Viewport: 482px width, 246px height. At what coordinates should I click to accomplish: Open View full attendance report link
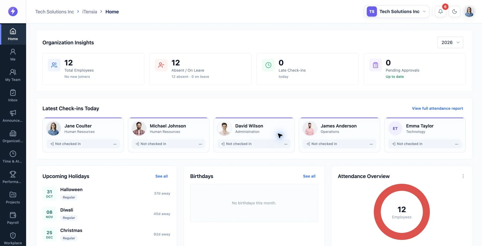point(437,108)
